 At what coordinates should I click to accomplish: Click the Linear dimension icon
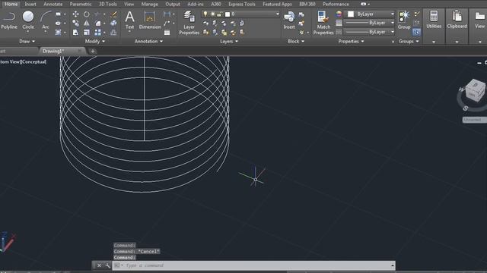(x=167, y=14)
